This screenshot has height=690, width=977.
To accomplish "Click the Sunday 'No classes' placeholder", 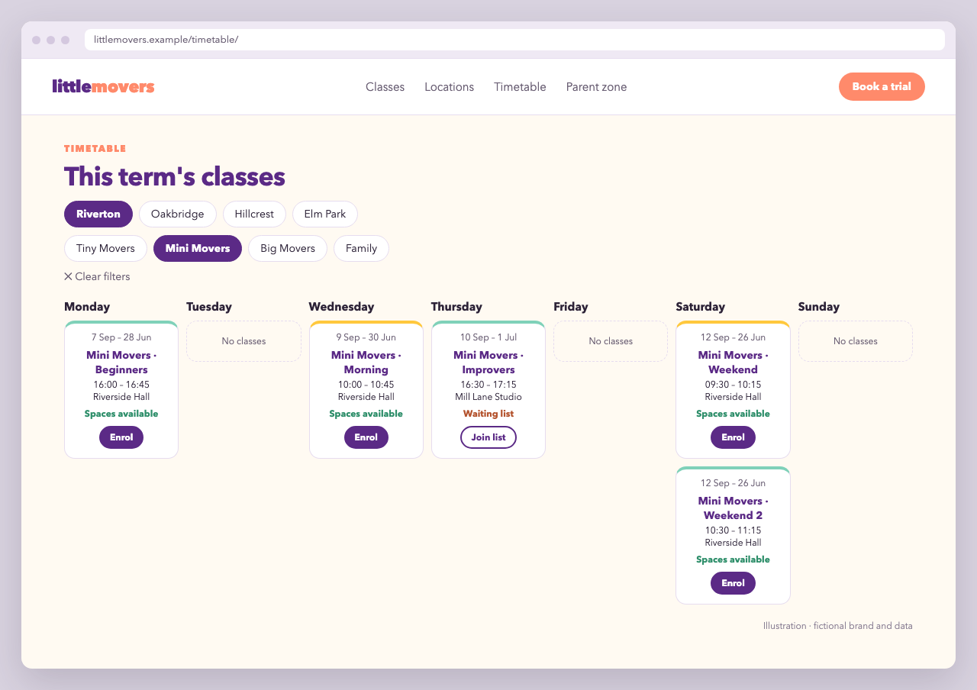I will (856, 341).
